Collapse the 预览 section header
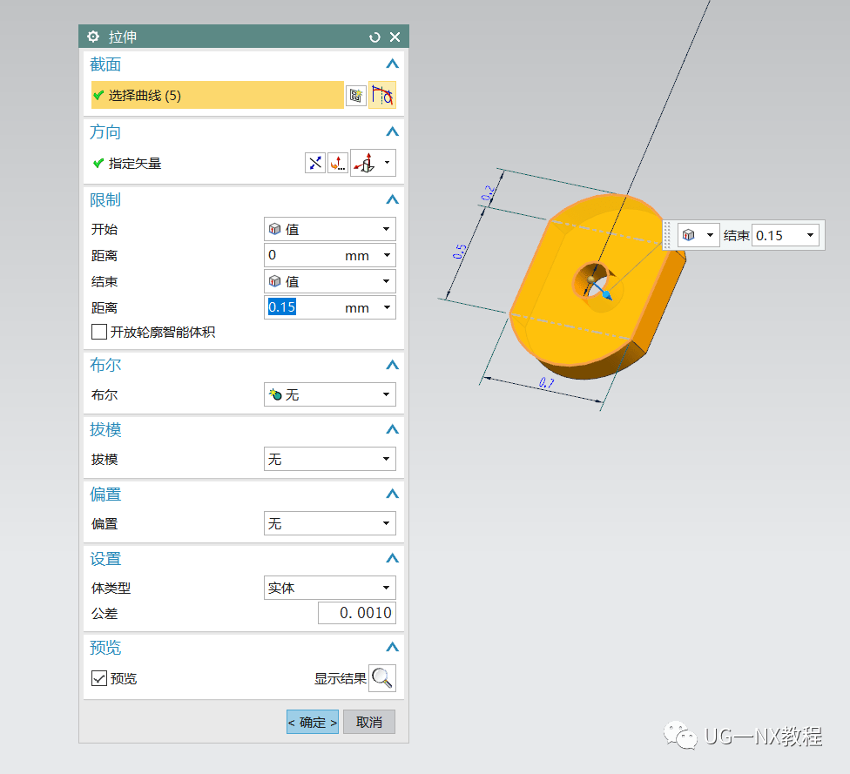The width and height of the screenshot is (850, 774). [393, 647]
